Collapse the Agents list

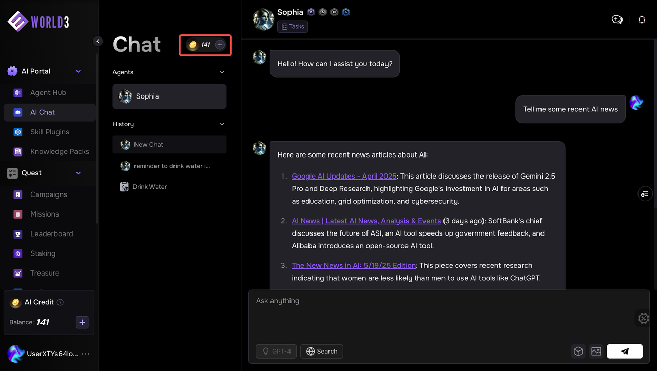pyautogui.click(x=222, y=72)
